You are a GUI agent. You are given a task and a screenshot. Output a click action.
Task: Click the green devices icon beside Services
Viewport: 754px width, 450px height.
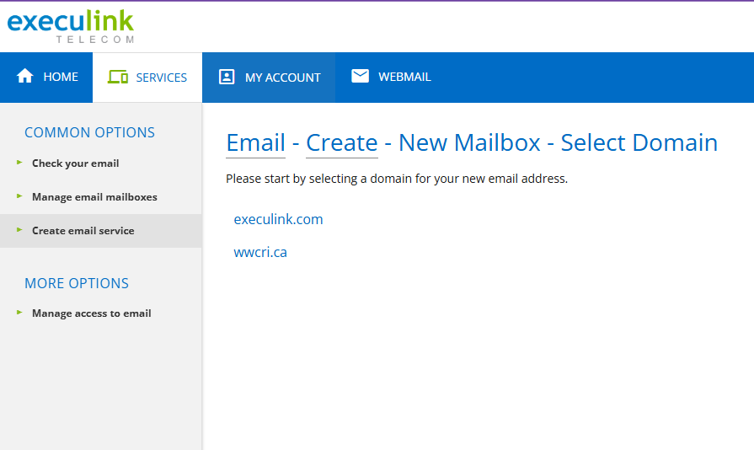[x=118, y=77]
